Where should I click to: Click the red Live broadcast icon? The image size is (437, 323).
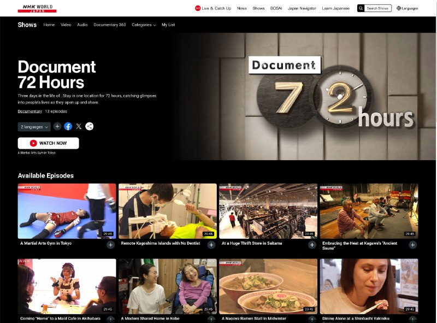click(198, 8)
